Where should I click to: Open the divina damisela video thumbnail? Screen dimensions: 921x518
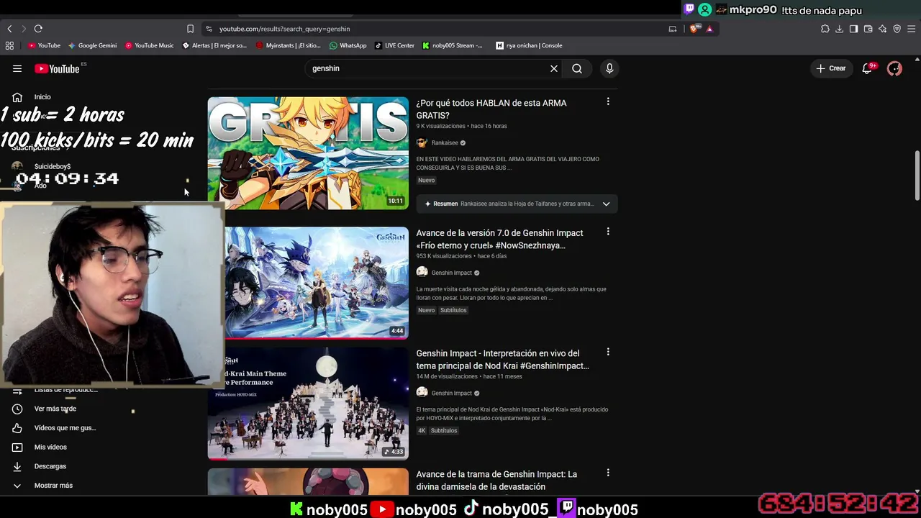tap(308, 481)
